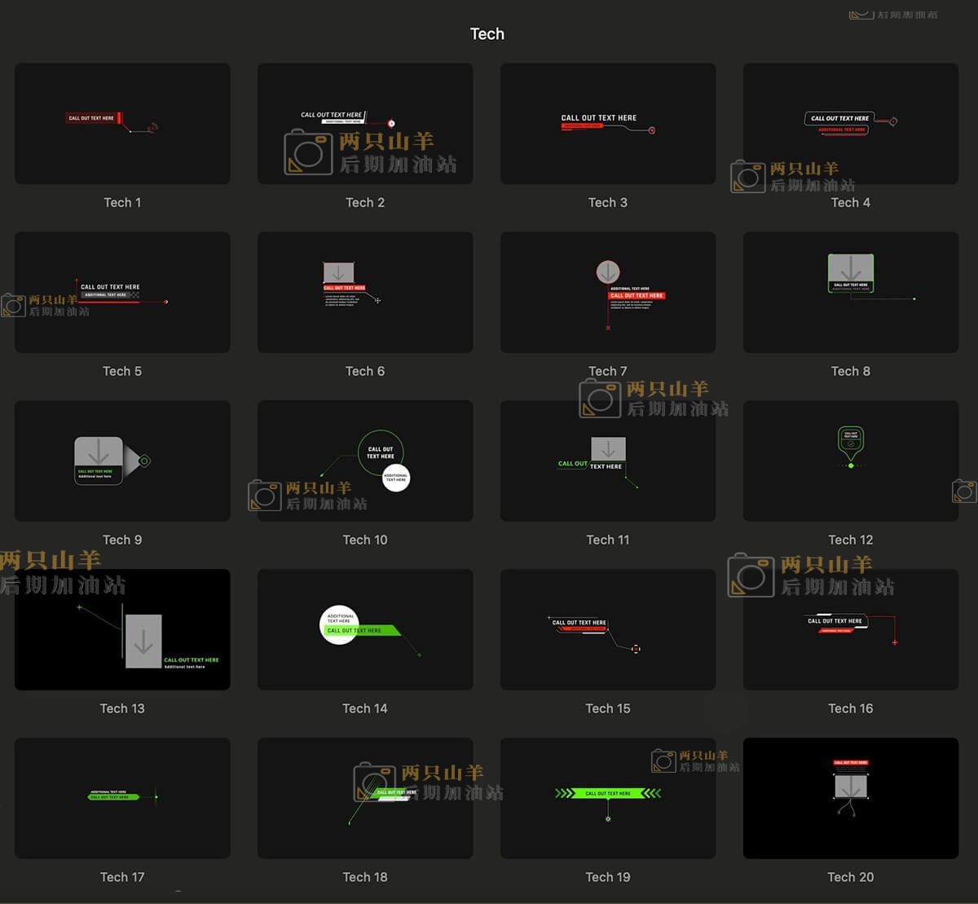
Task: Select the Tech 5 red line thumbnail
Action: [x=122, y=293]
